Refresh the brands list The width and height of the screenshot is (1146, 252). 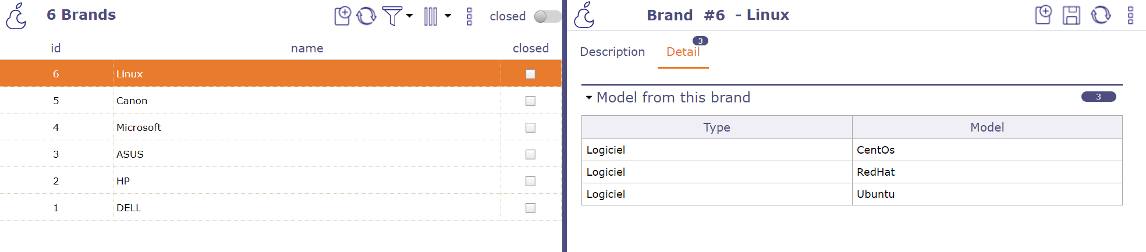(366, 16)
